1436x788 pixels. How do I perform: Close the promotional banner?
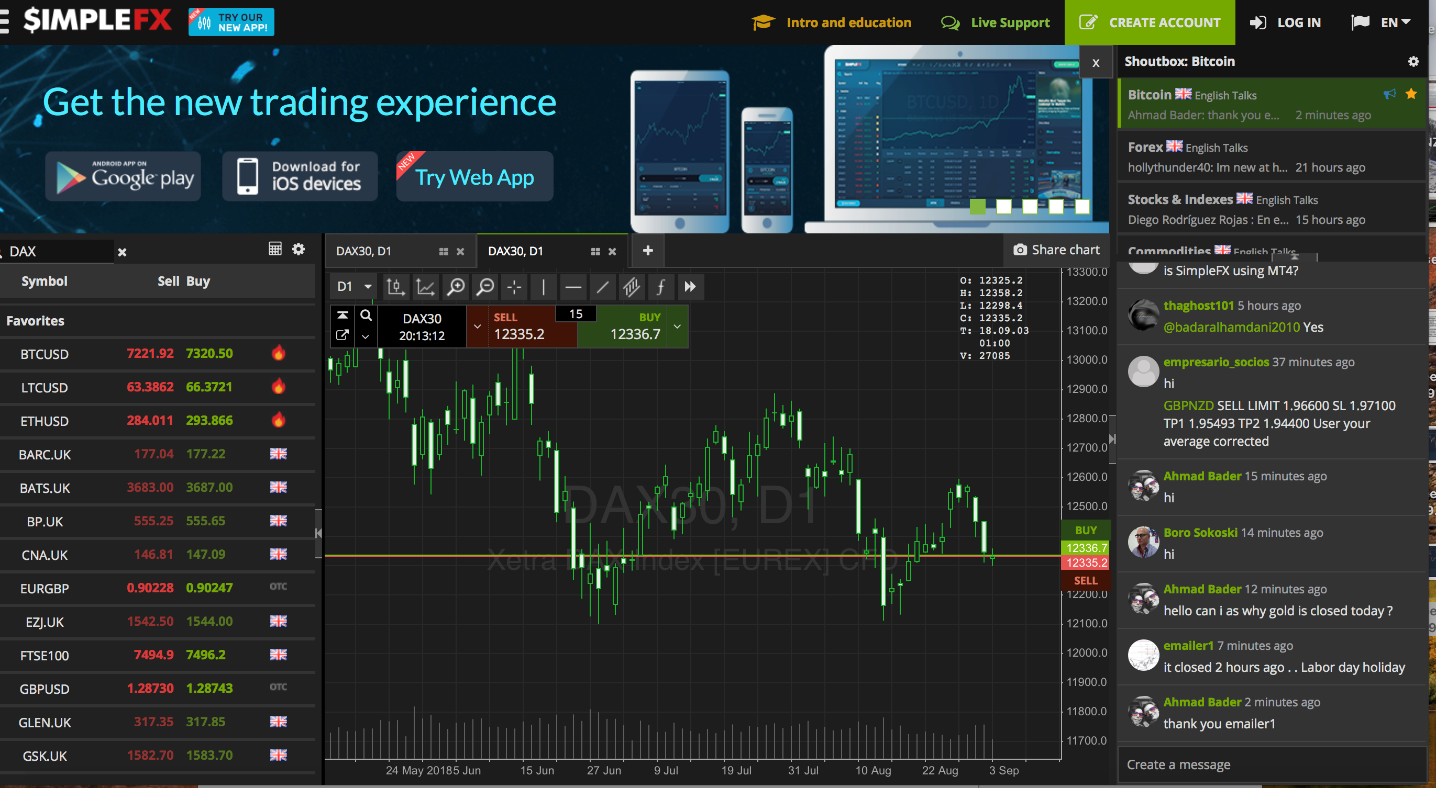click(x=1096, y=63)
